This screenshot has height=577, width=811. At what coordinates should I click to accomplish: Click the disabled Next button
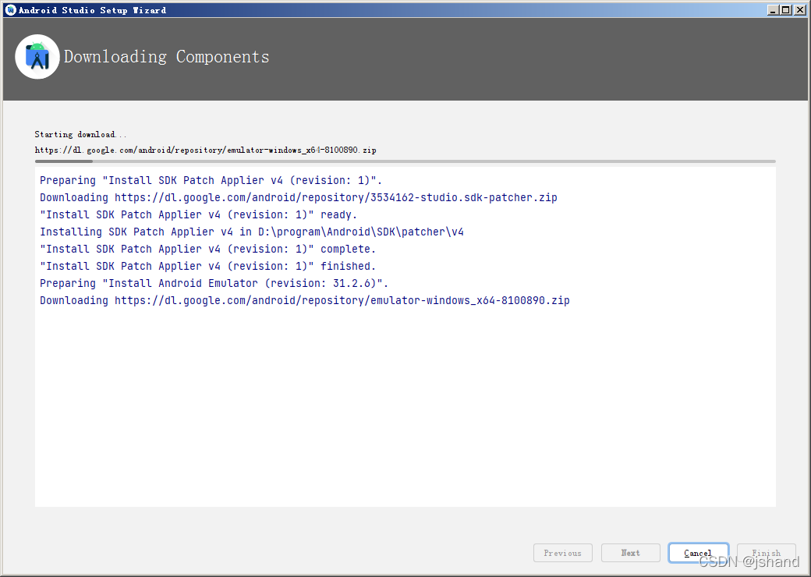[631, 553]
